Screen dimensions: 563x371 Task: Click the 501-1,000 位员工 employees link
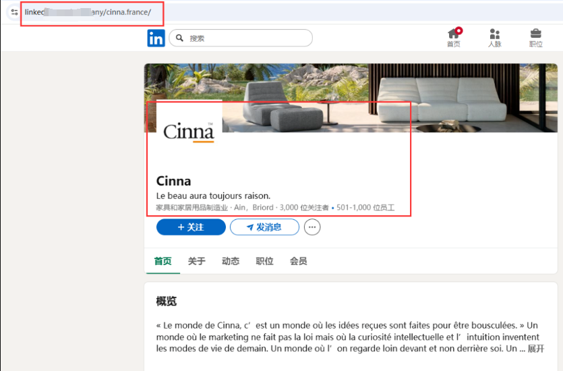pos(365,208)
